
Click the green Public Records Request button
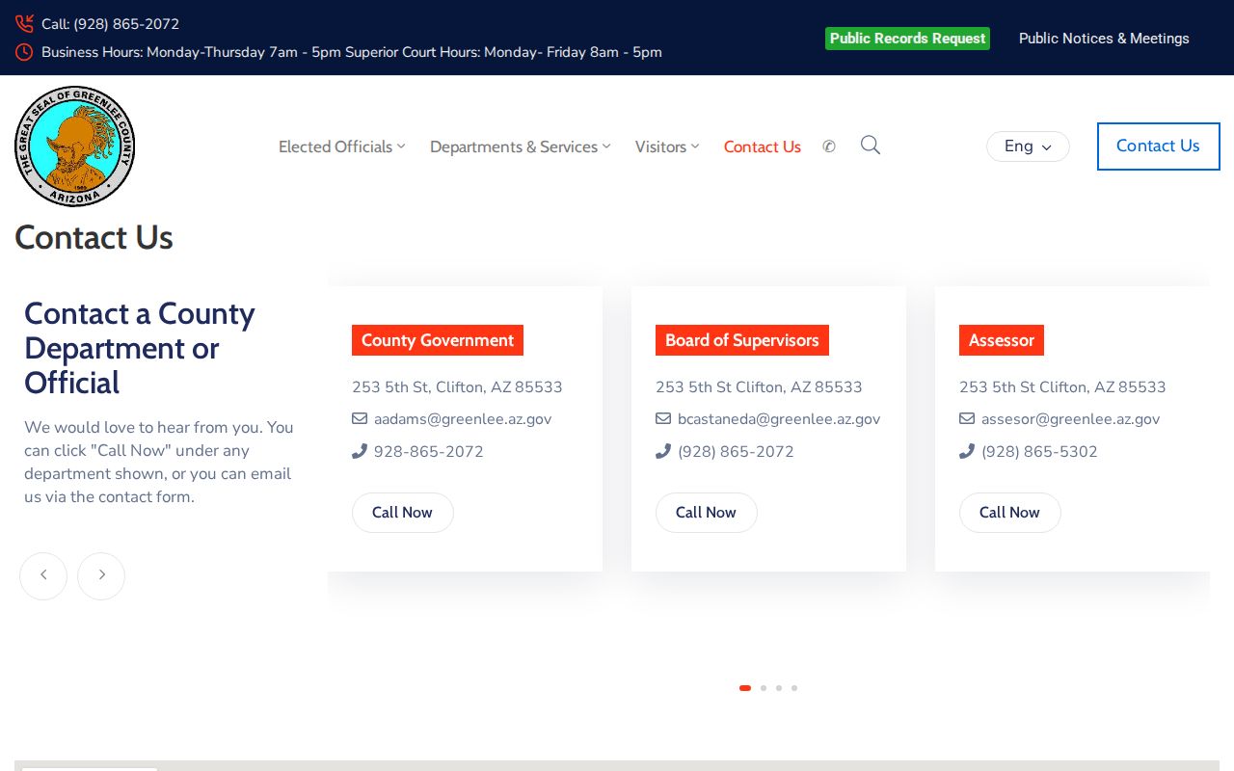pyautogui.click(x=907, y=39)
